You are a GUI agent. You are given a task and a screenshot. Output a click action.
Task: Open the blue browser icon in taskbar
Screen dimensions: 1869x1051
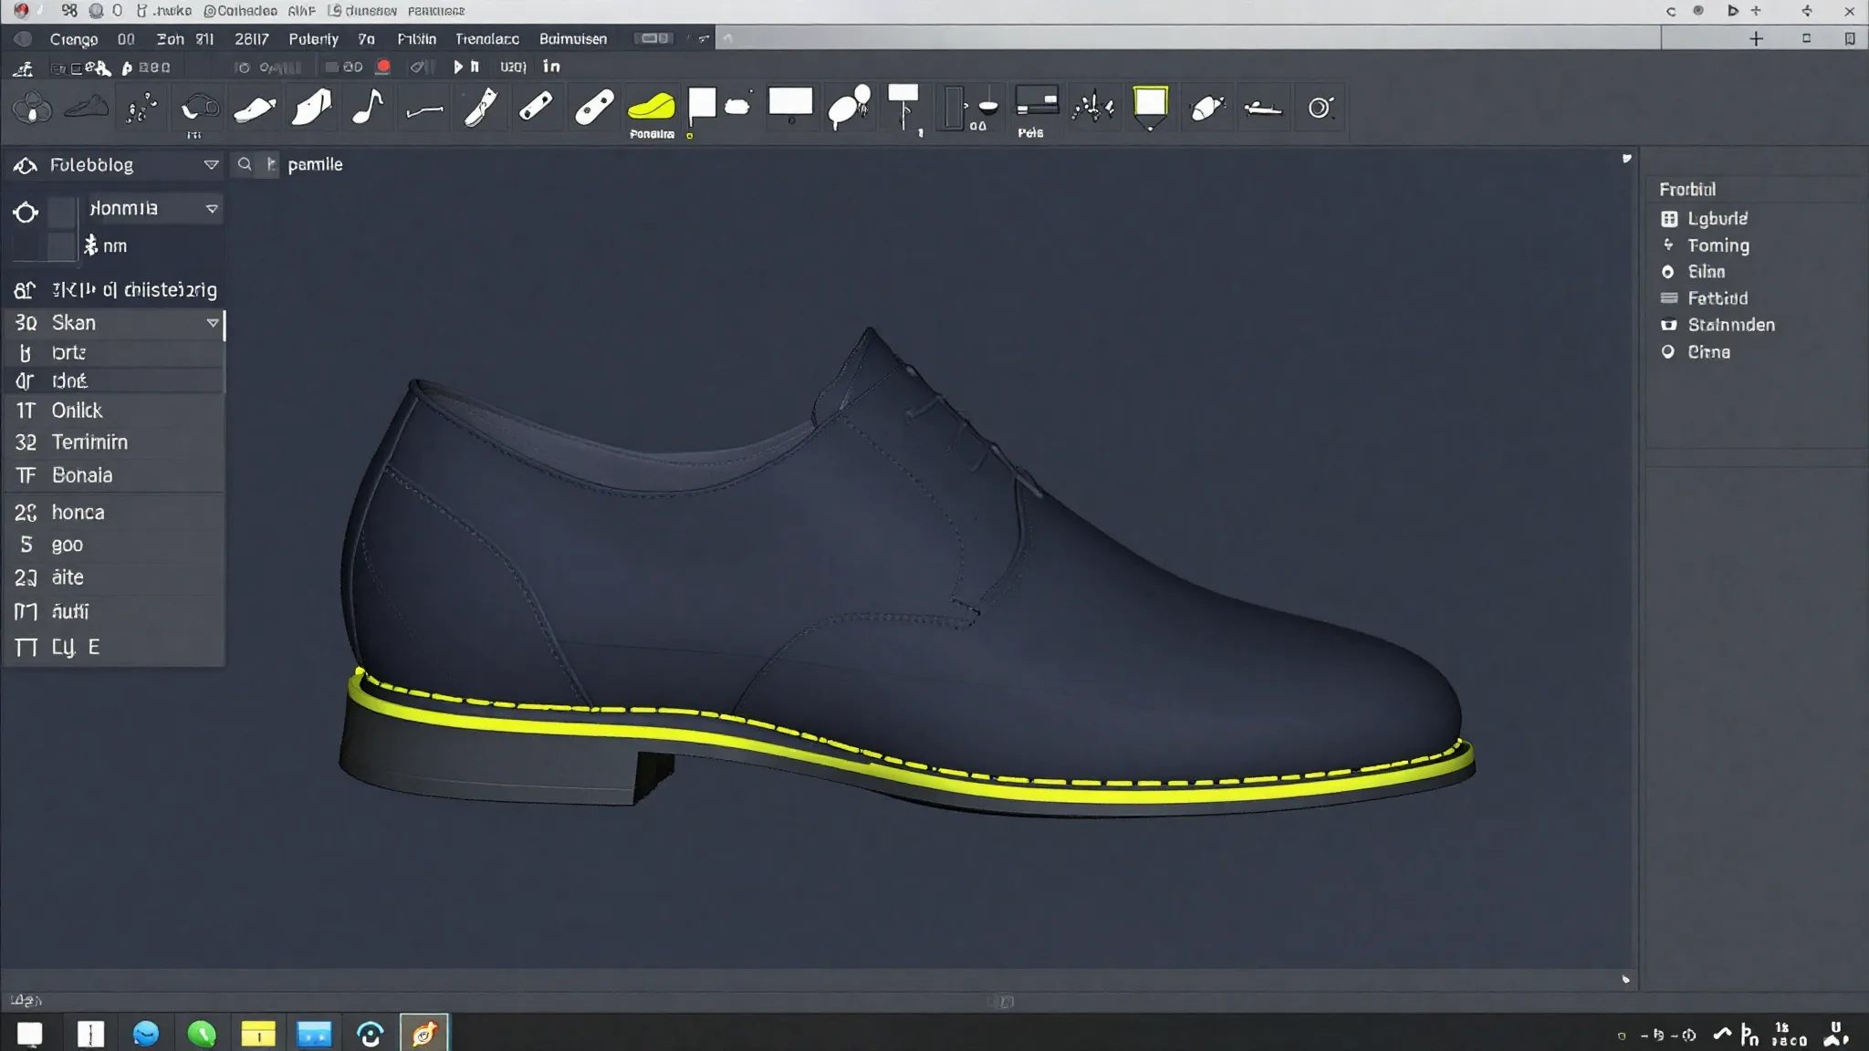[x=146, y=1034]
